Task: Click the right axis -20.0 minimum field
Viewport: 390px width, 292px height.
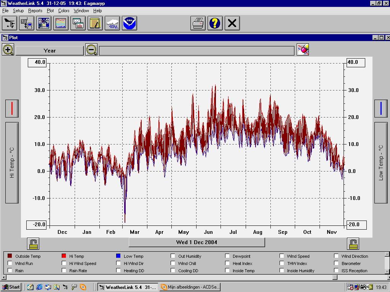Action: 356,225
